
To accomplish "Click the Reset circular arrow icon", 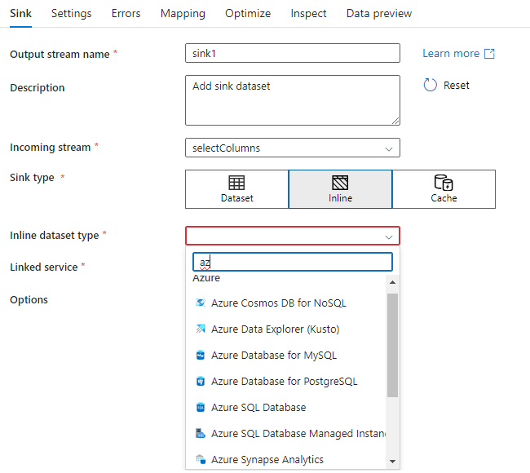I will click(431, 86).
